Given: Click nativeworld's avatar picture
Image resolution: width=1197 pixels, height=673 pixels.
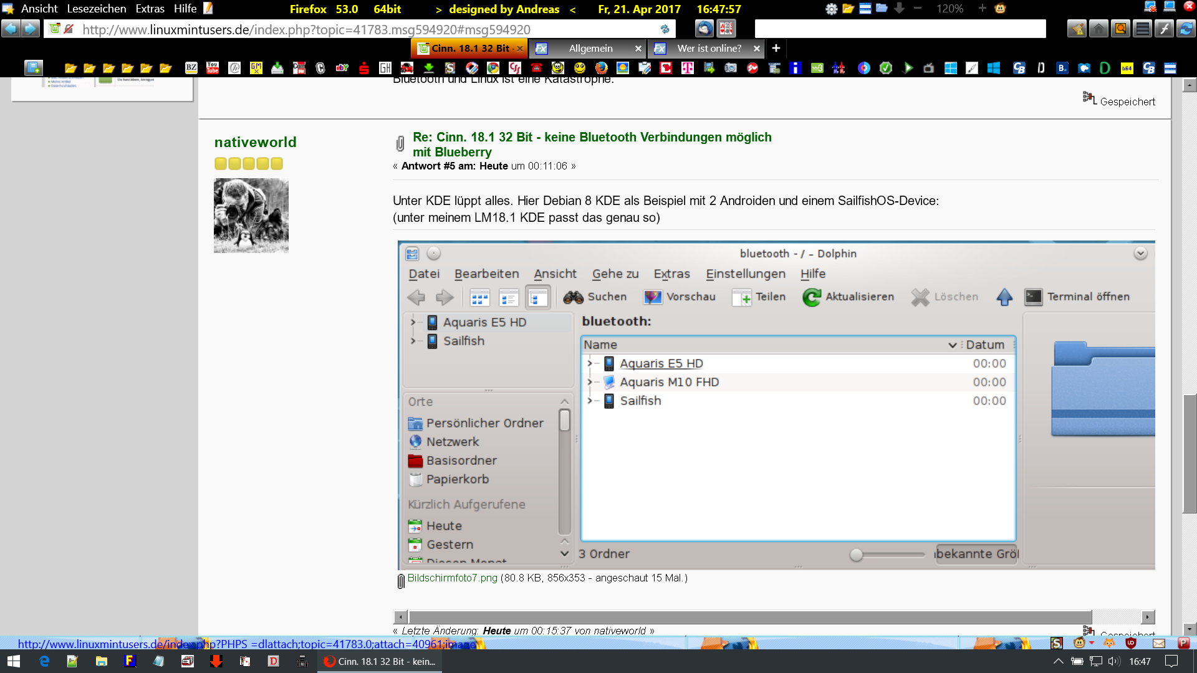Looking at the screenshot, I should pos(251,216).
